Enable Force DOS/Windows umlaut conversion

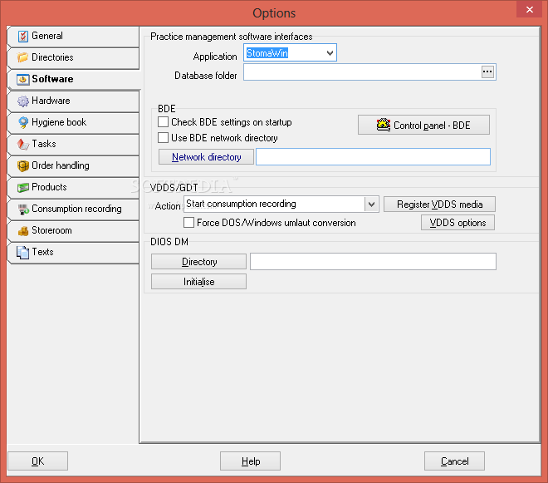188,223
